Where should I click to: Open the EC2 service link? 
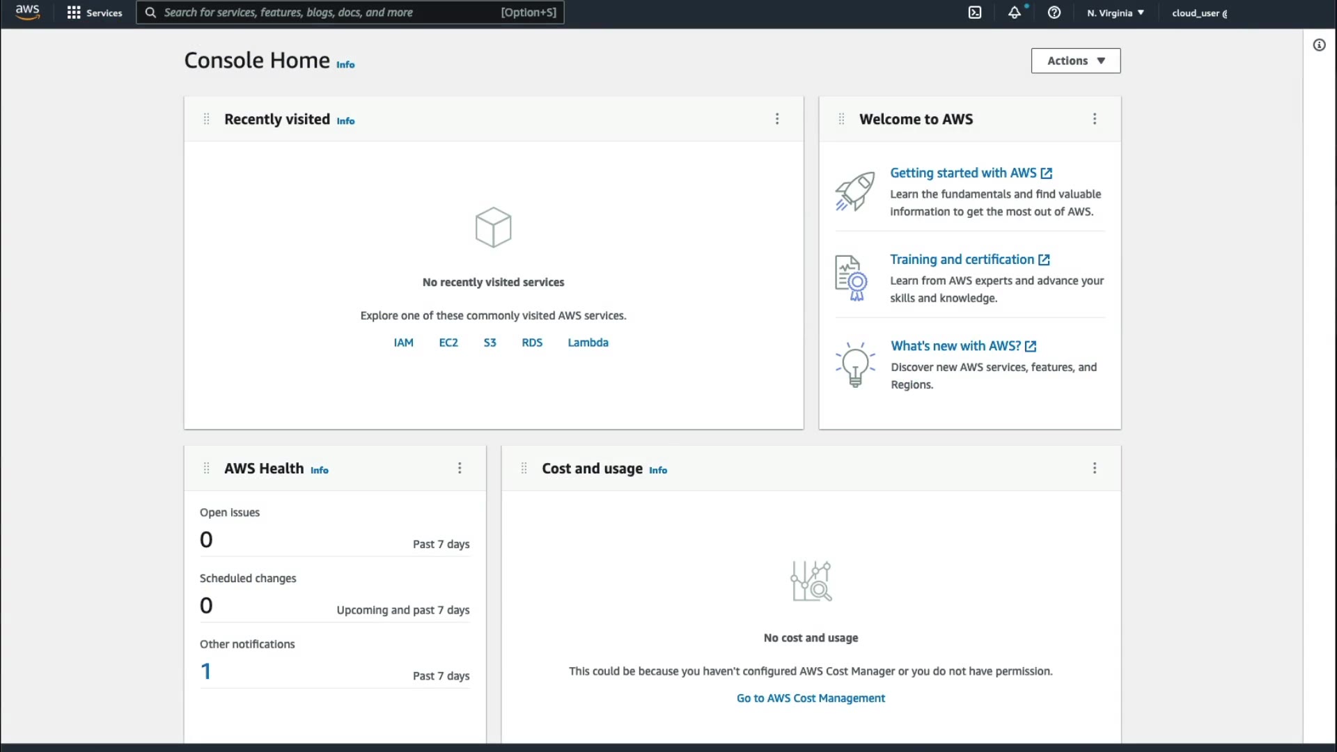pyautogui.click(x=448, y=343)
